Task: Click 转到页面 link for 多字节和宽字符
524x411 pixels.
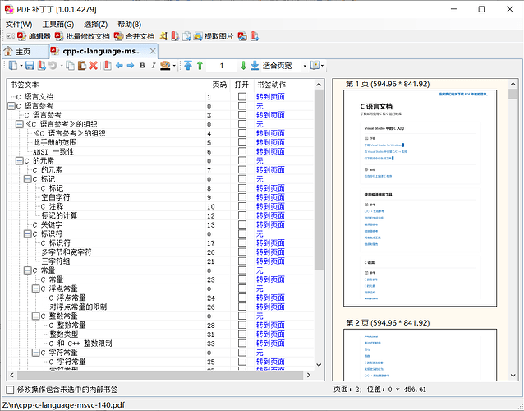Action: point(270,252)
